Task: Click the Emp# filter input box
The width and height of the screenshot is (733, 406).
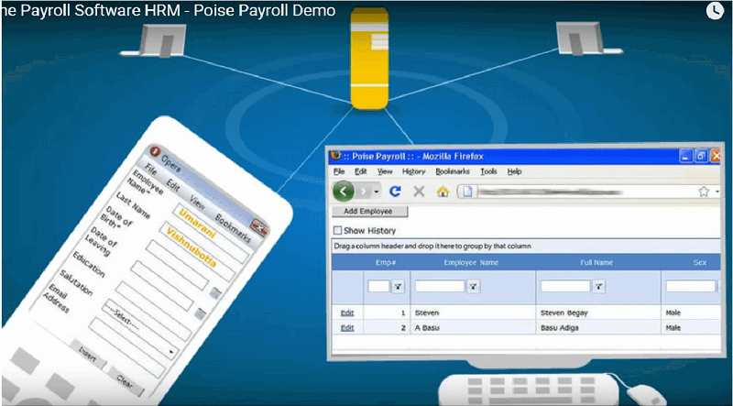Action: [x=378, y=286]
